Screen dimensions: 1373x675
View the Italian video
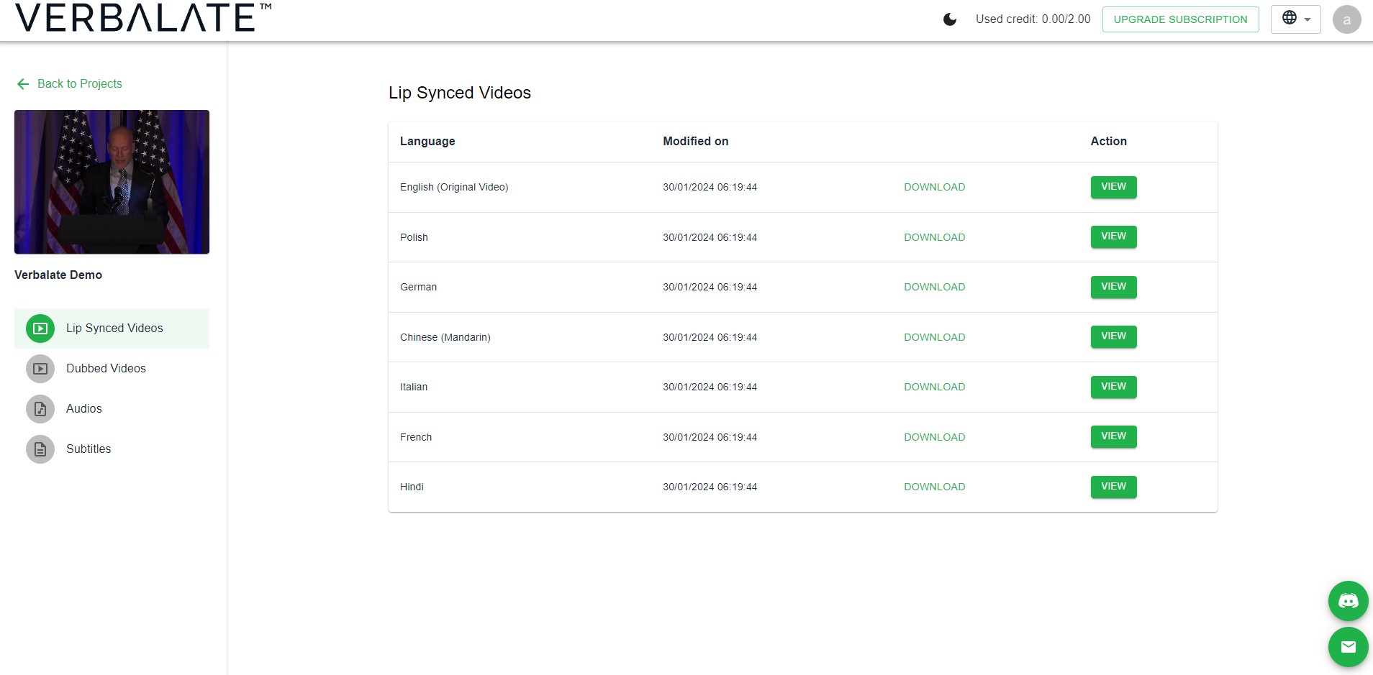click(1113, 387)
